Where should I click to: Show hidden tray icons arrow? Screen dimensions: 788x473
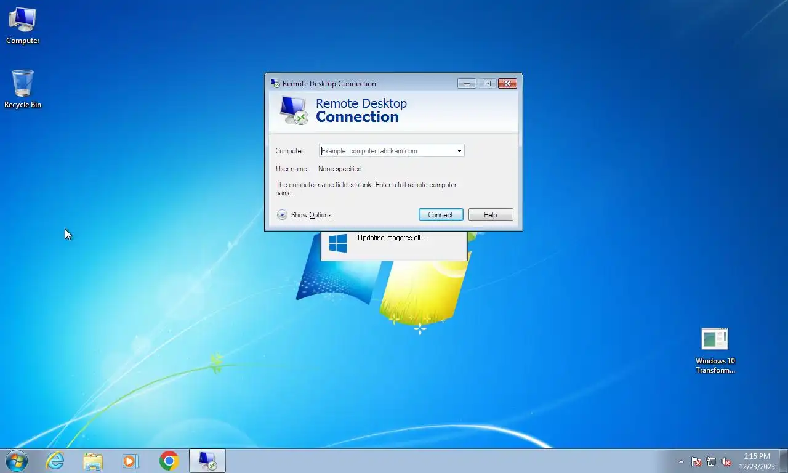click(681, 461)
